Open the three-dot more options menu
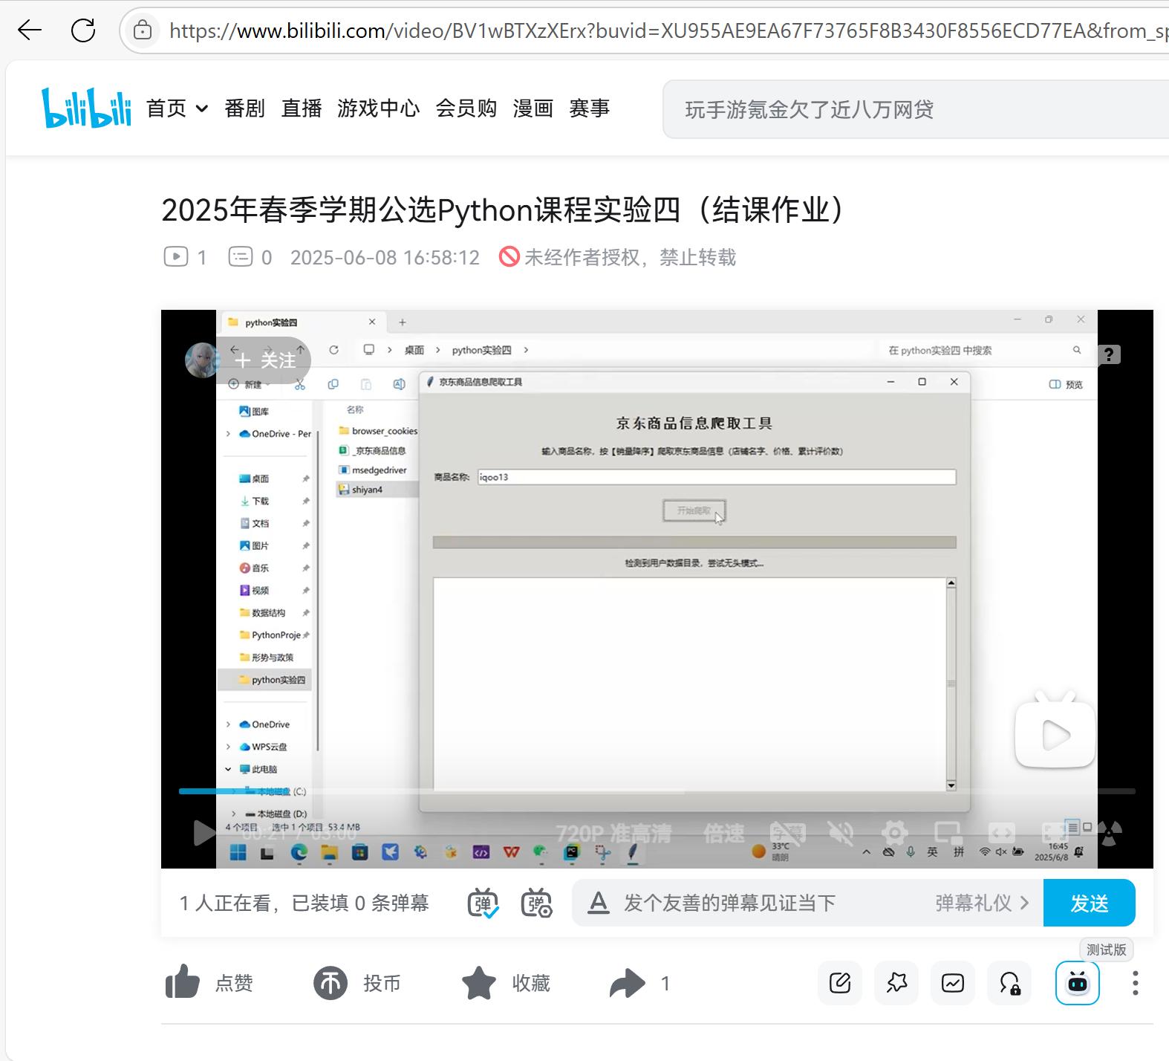Image resolution: width=1169 pixels, height=1061 pixels. coord(1135,983)
